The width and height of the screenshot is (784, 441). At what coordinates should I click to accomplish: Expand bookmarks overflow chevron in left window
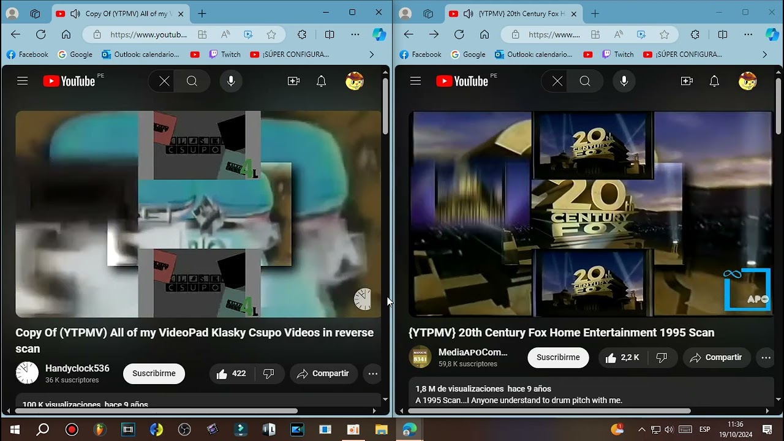tap(371, 55)
